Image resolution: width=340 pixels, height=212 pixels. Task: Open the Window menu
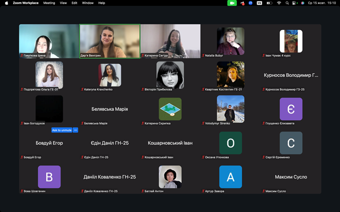point(88,3)
